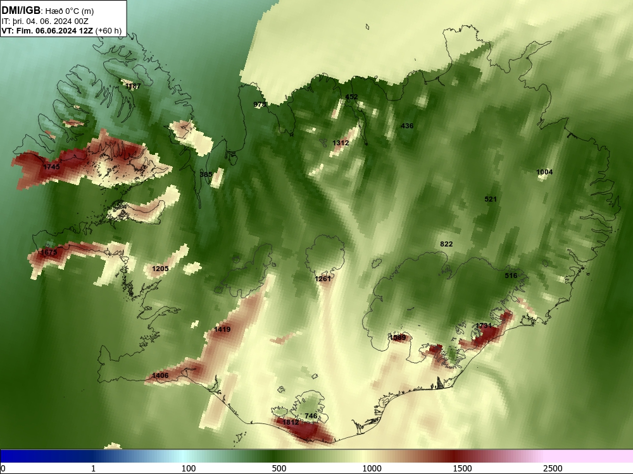Viewport: 633px width, 474px height.
Task: Click the 1589 height label
Action: [x=398, y=337]
